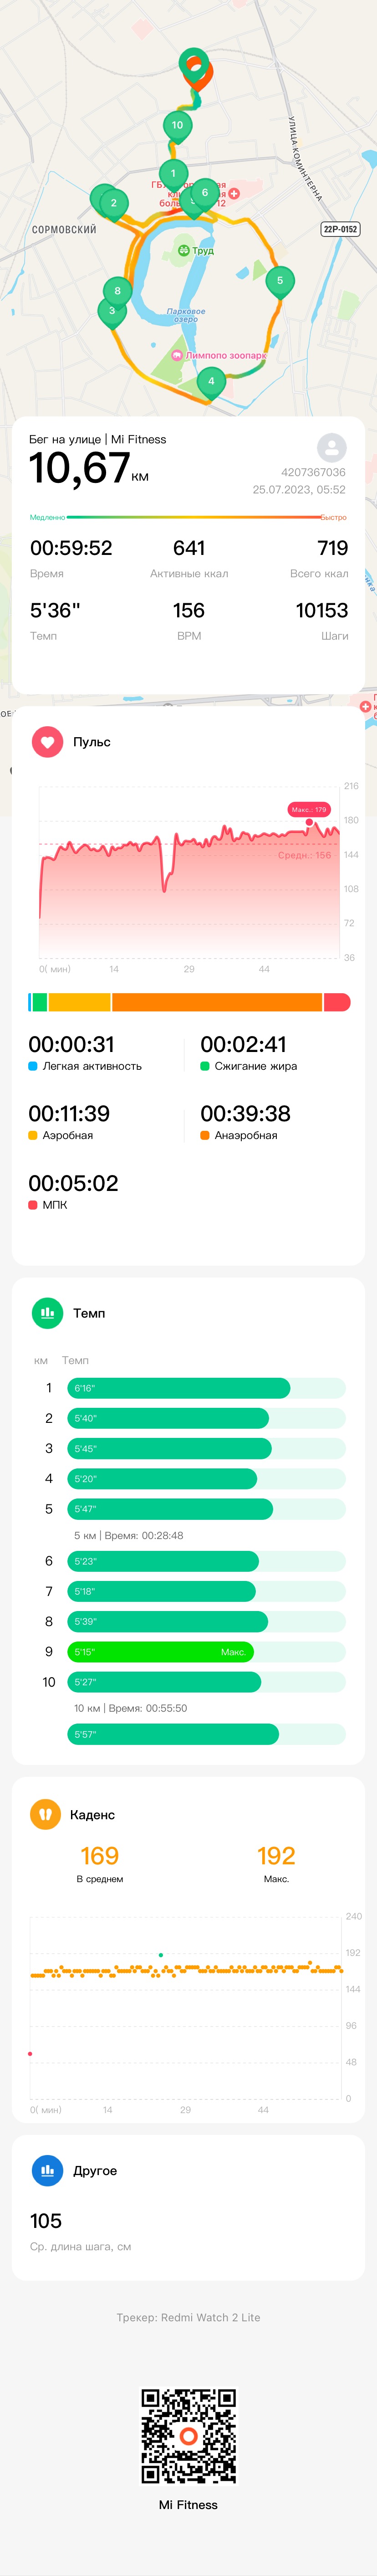The height and width of the screenshot is (2576, 377).
Task: Tap the red hospital marker on map
Action: (x=234, y=193)
